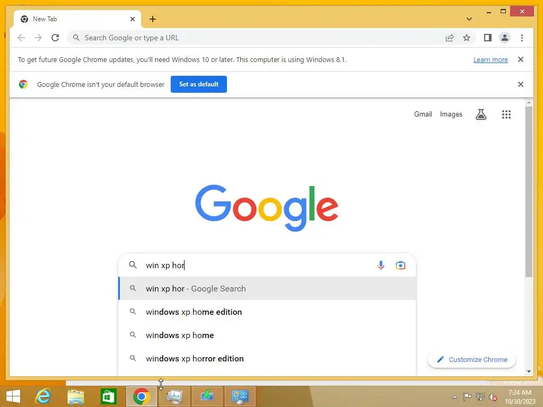The width and height of the screenshot is (543, 407).
Task: Toggle the Chrome side panel icon
Action: [x=488, y=38]
